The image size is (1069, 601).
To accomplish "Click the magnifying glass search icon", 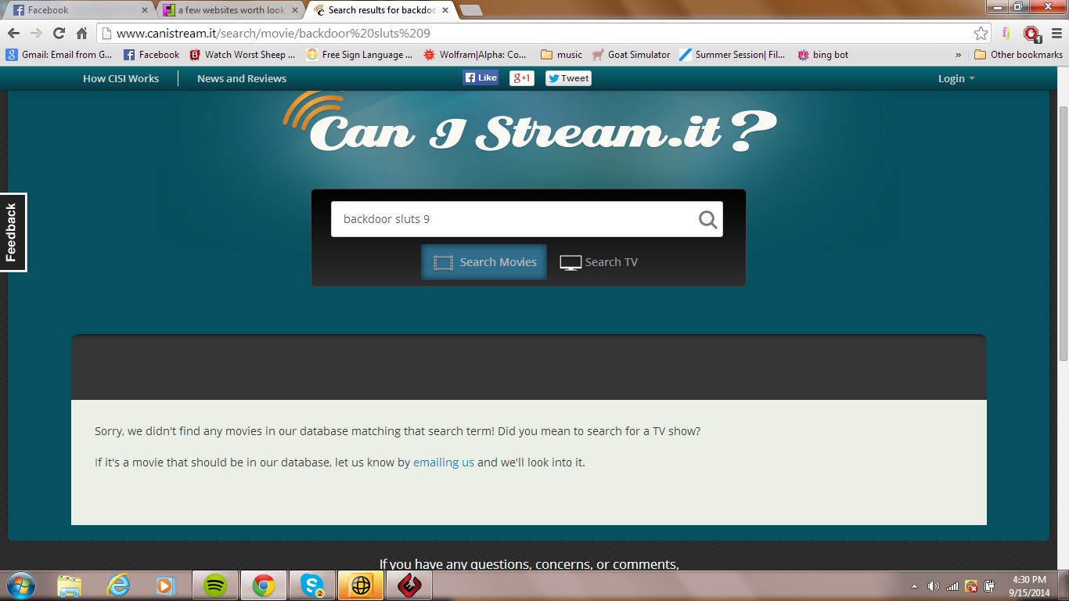I will (707, 220).
